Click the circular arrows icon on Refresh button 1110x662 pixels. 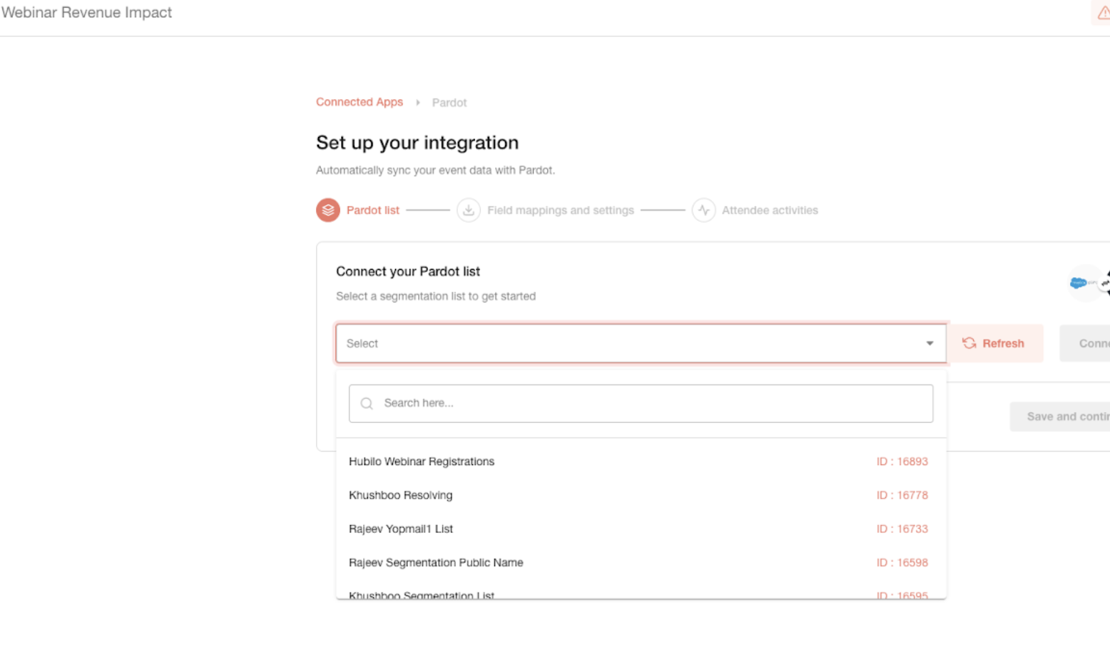pos(969,343)
